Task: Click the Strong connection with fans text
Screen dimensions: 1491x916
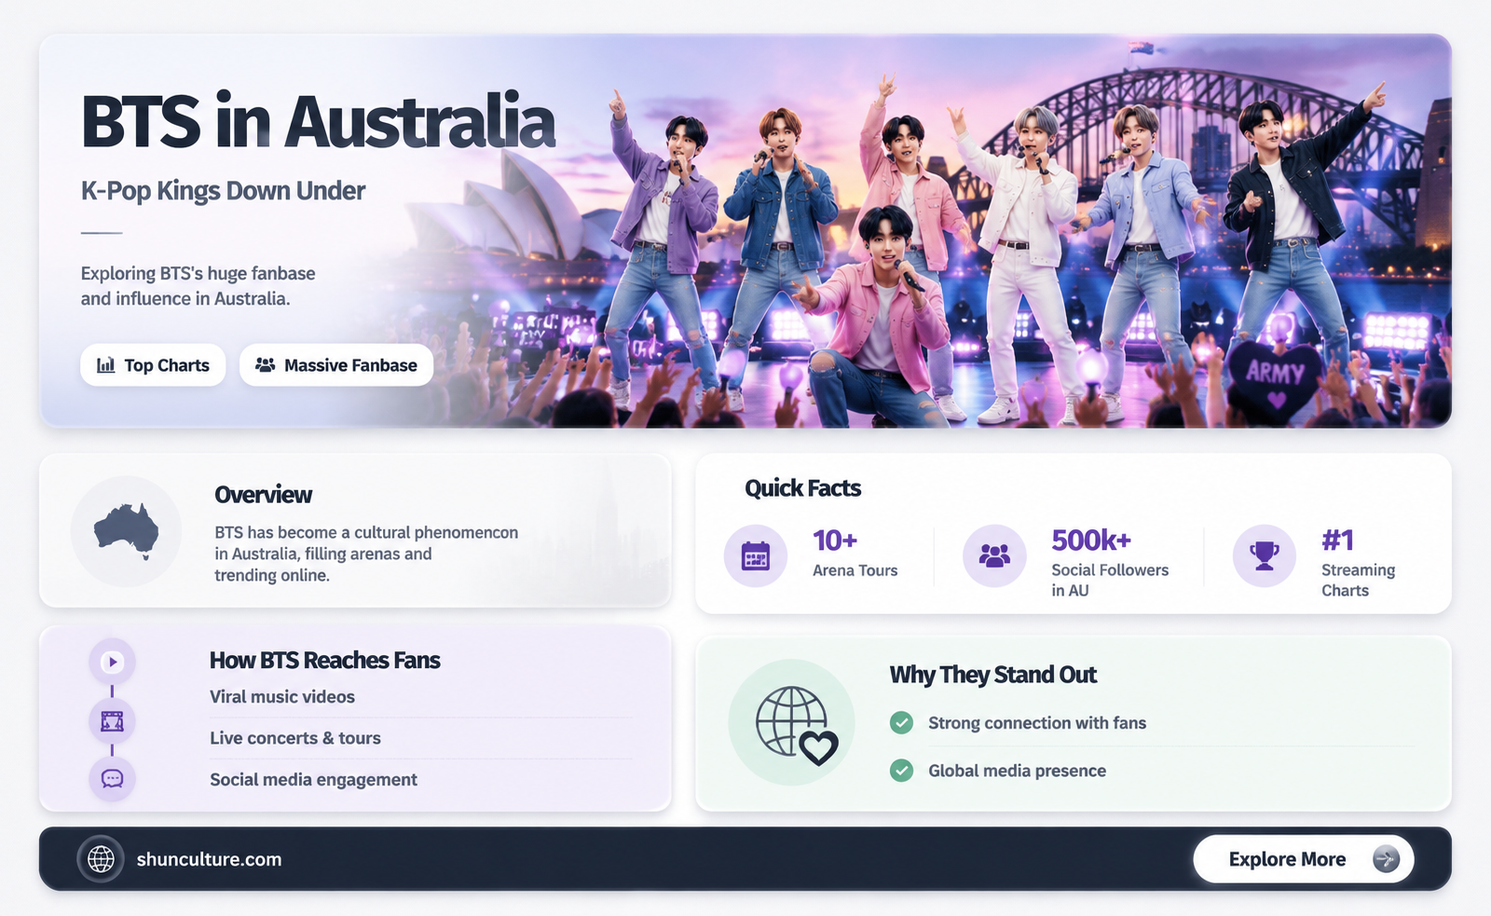Action: pyautogui.click(x=1037, y=723)
